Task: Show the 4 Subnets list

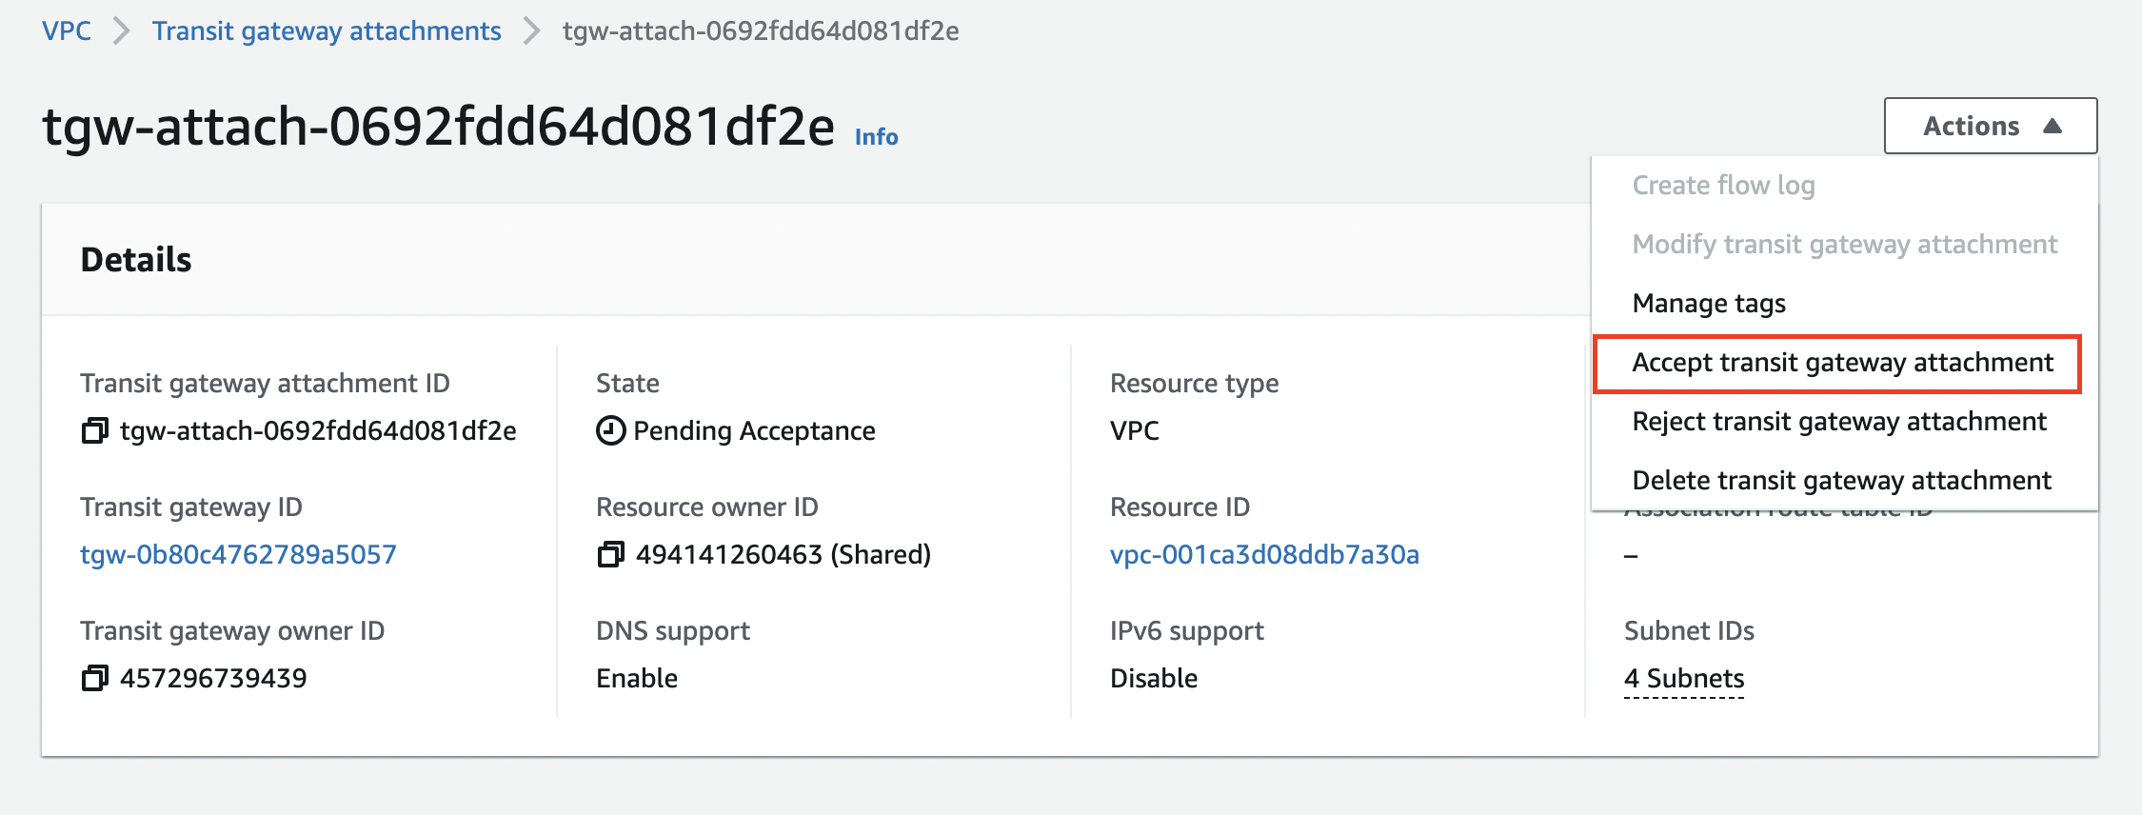Action: 1683,679
